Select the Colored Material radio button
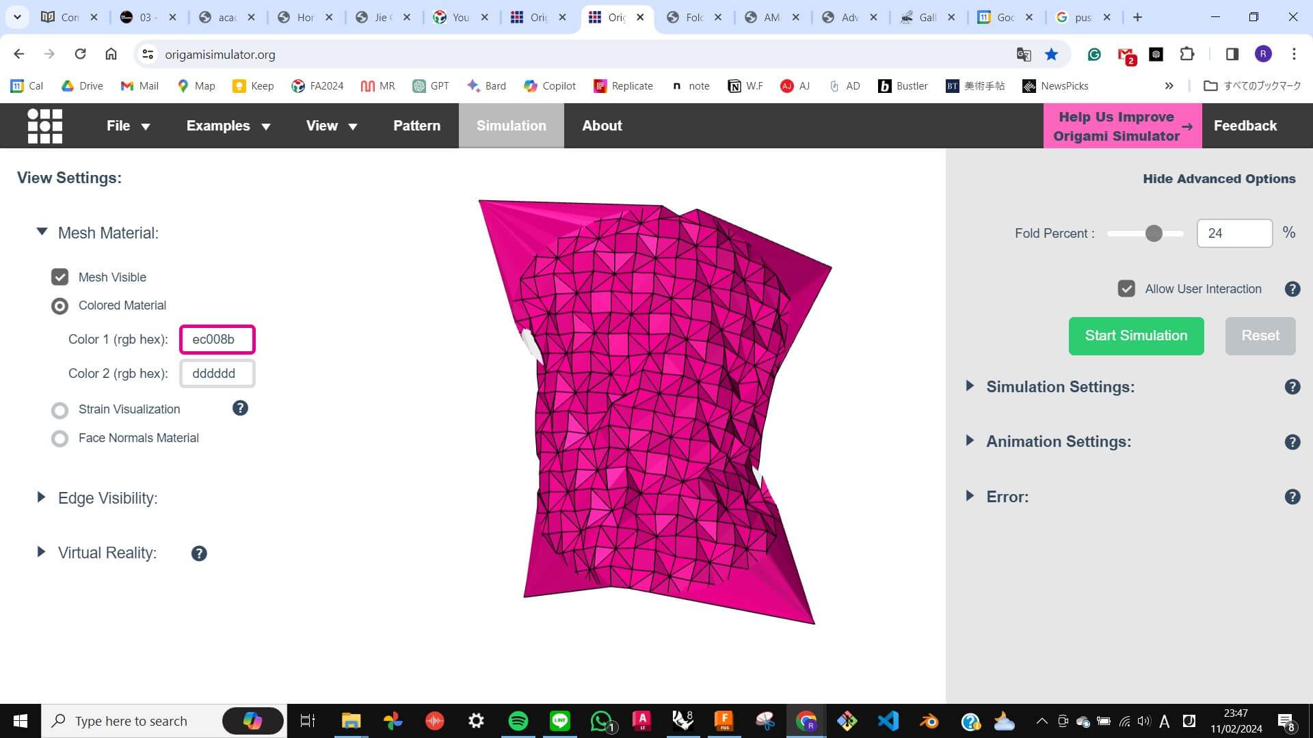 pyautogui.click(x=59, y=306)
